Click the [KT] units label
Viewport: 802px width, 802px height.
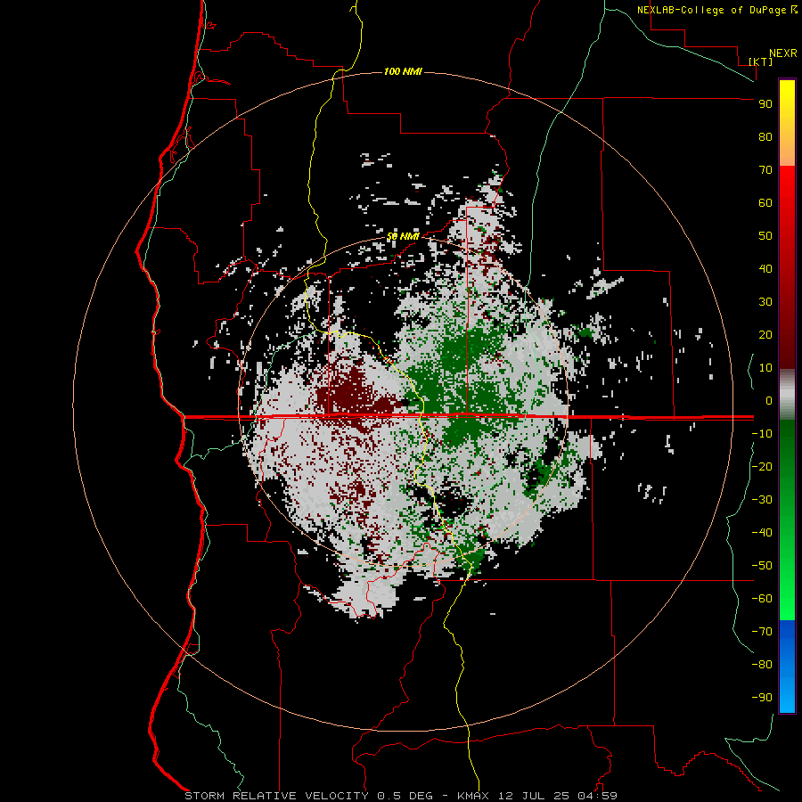761,61
